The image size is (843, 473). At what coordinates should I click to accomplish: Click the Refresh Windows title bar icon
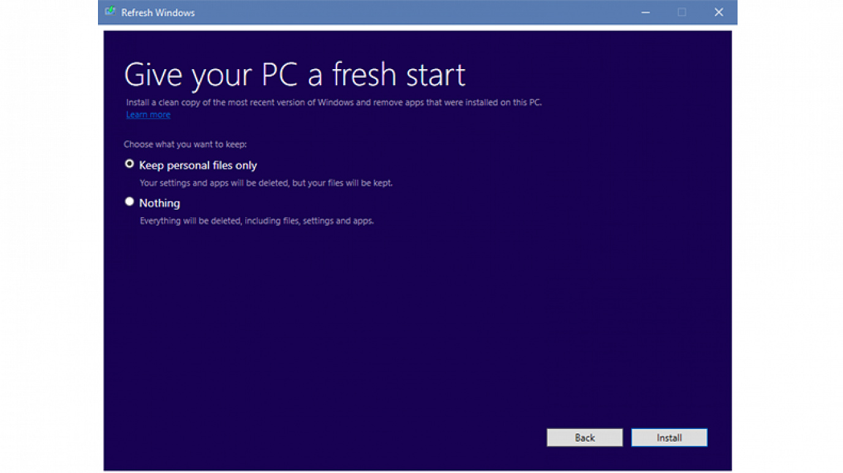coord(110,12)
